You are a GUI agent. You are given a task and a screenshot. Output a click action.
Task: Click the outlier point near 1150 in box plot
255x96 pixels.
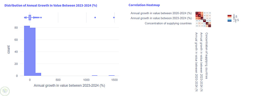pos(95,17)
